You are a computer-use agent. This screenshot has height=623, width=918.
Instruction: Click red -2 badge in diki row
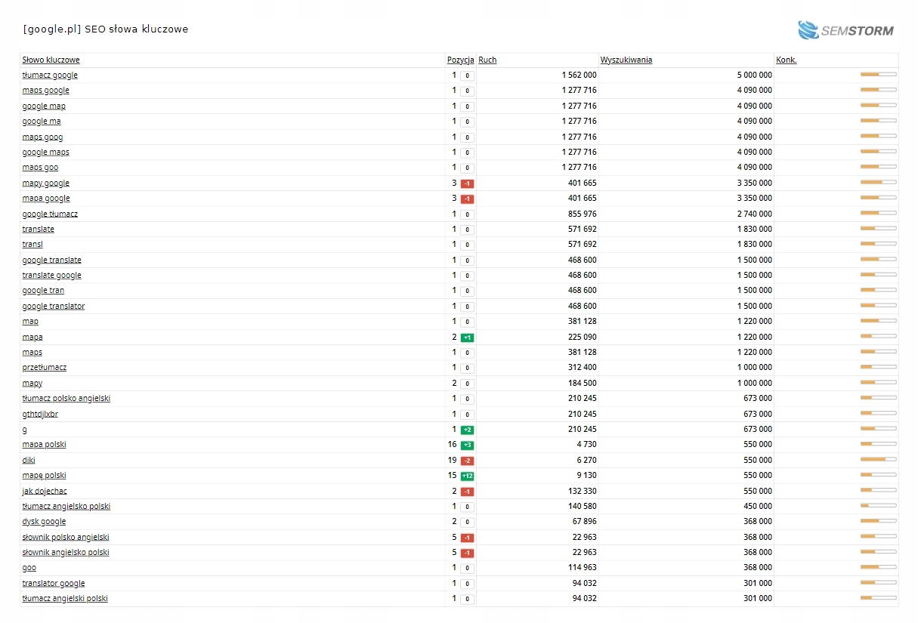click(467, 461)
